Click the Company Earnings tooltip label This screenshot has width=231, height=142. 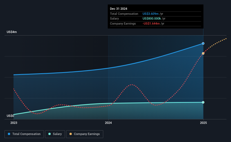pos(123,23)
